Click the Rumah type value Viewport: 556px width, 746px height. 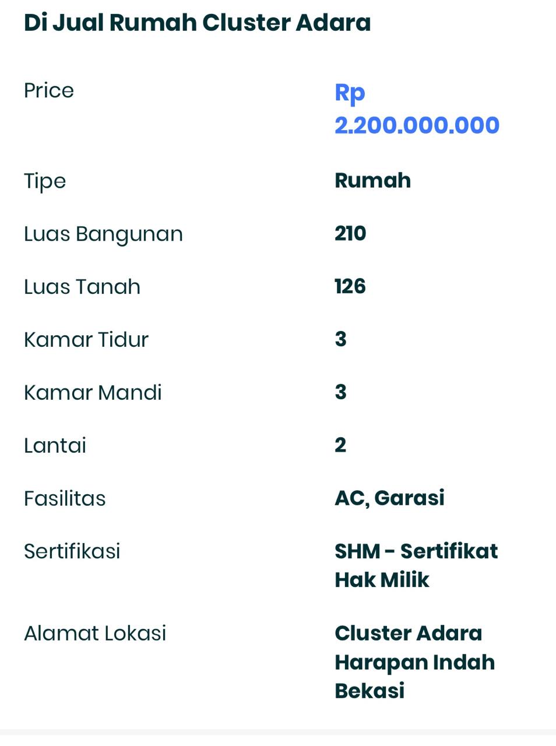click(372, 180)
